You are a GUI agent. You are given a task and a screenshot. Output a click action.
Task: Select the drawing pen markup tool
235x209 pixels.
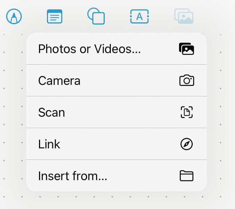pyautogui.click(x=14, y=16)
